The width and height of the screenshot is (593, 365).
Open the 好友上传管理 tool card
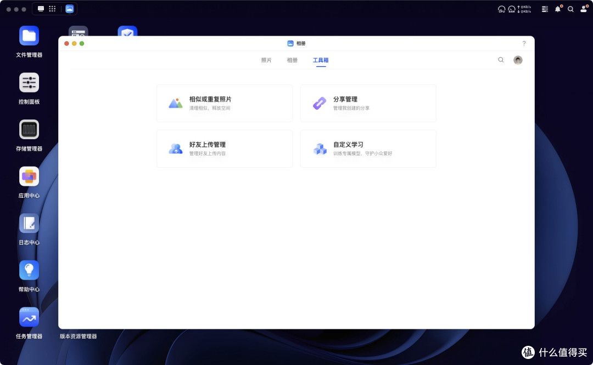pos(225,149)
